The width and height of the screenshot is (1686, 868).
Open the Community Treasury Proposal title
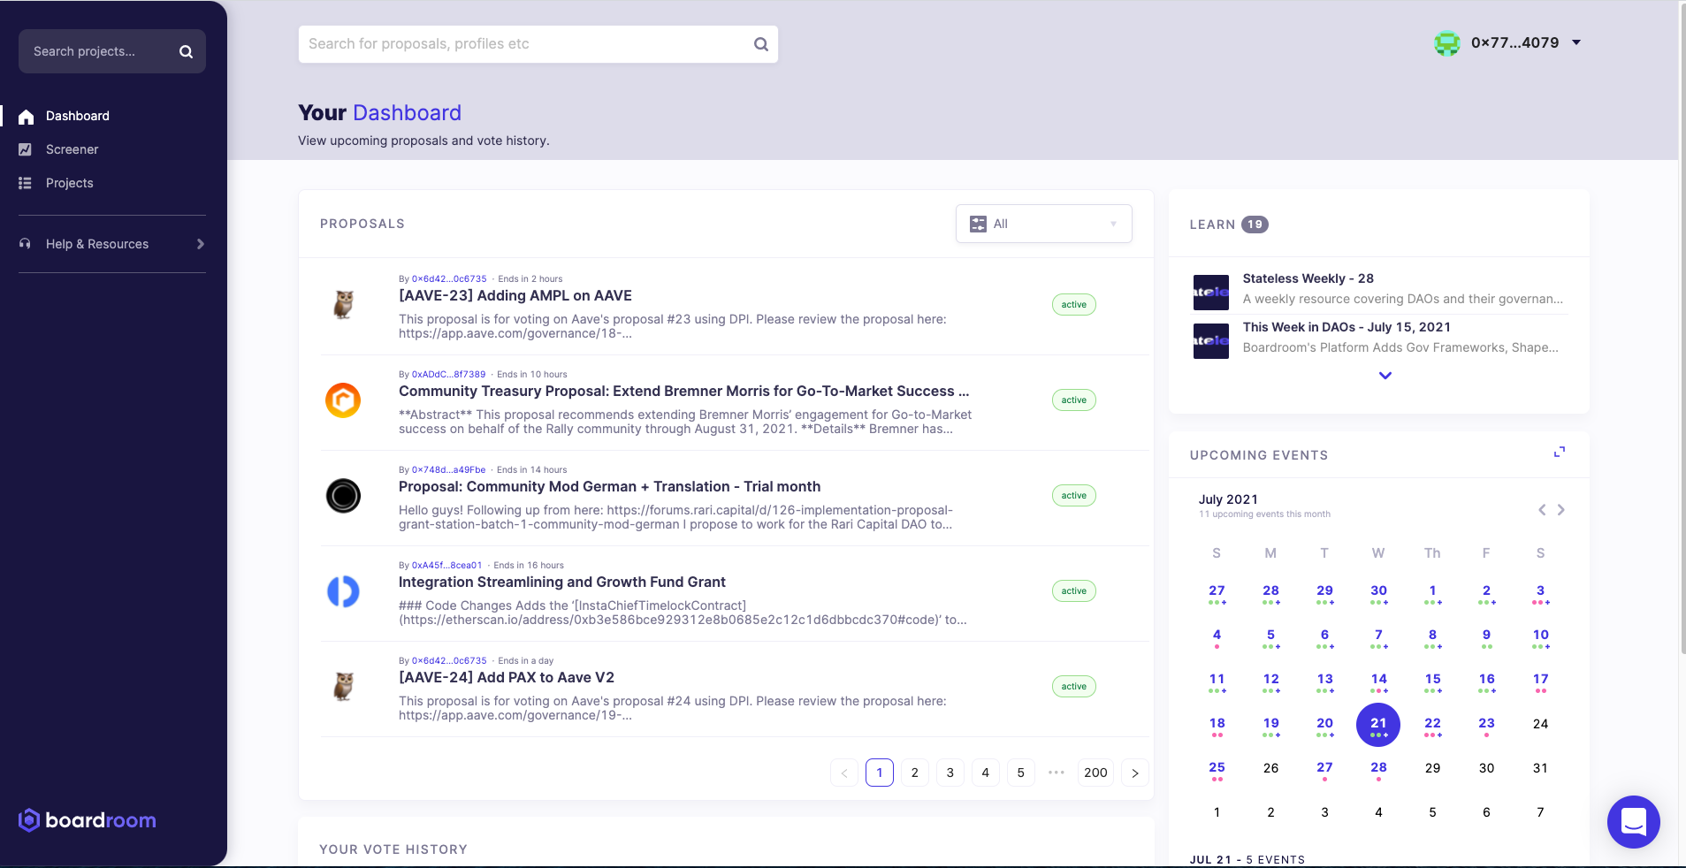(x=684, y=392)
